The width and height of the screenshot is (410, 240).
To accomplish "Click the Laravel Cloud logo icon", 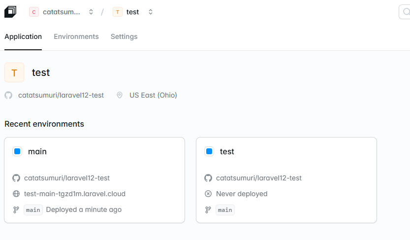I will point(10,12).
